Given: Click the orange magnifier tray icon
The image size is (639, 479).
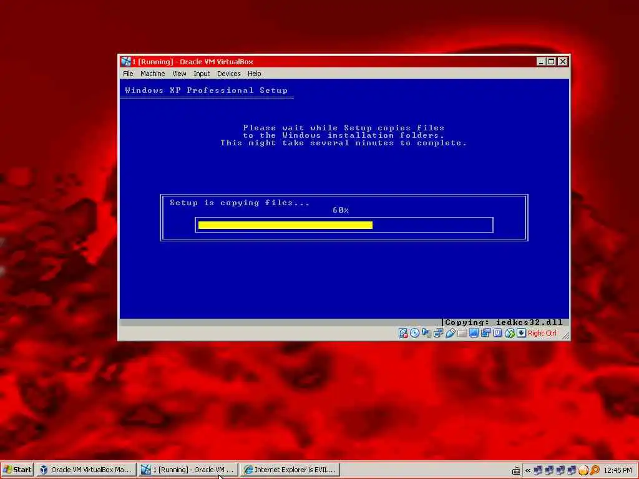Looking at the screenshot, I should (x=595, y=470).
